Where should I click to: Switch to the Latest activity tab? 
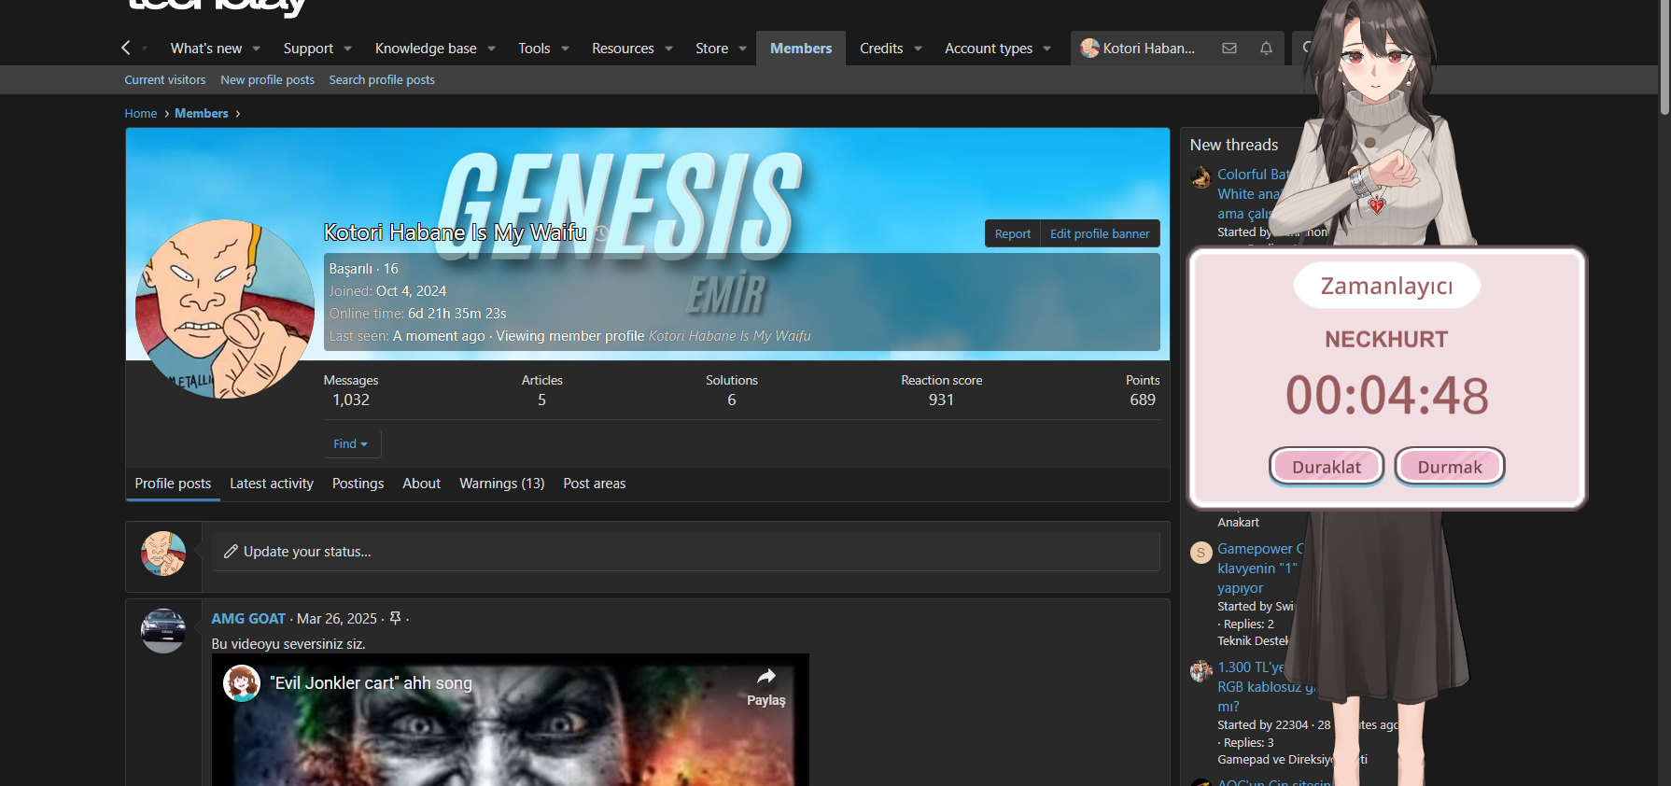[272, 484]
